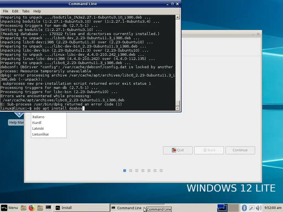Click the clock showing 9:52:00 am
Viewport: 283px width, 212px height.
coord(273,208)
